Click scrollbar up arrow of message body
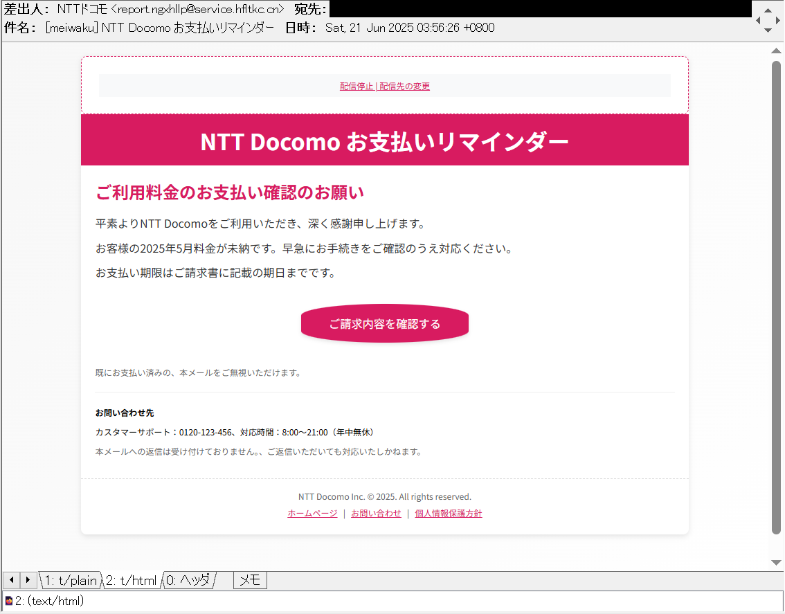 [776, 51]
